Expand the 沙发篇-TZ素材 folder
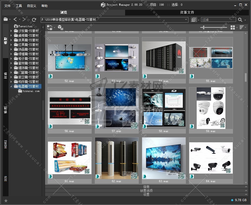Image resolution: width=251 pixels, height=205 pixels. pyautogui.click(x=11, y=31)
